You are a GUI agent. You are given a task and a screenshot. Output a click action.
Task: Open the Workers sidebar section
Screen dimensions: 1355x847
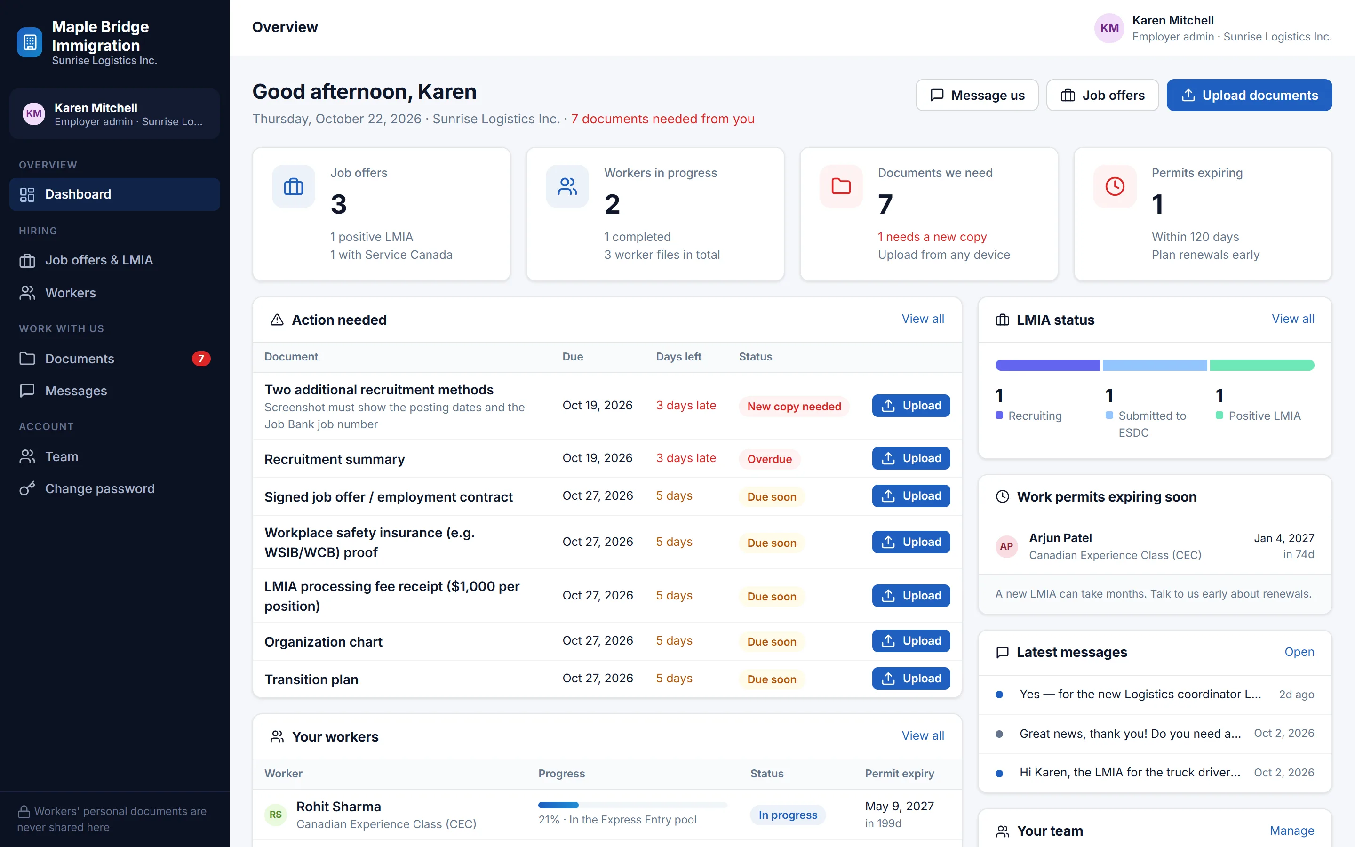(114, 293)
